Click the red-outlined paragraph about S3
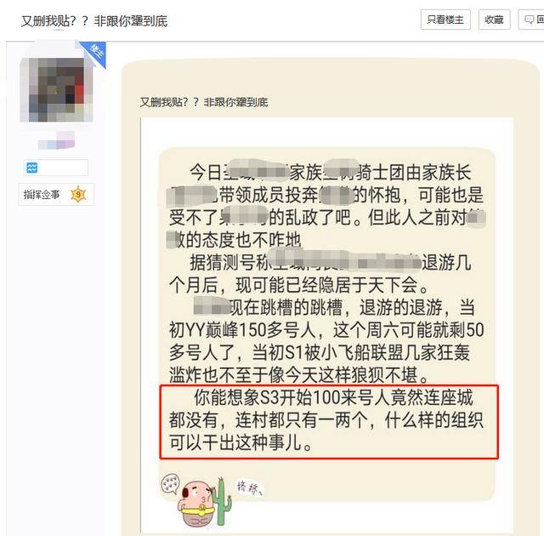Image resolution: width=544 pixels, height=536 pixels. pyautogui.click(x=329, y=421)
